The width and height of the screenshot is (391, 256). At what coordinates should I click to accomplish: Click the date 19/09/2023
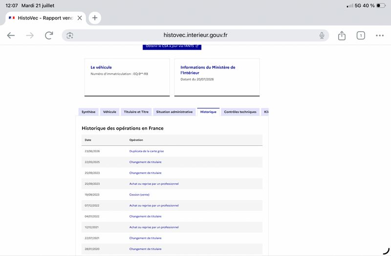[92, 195]
